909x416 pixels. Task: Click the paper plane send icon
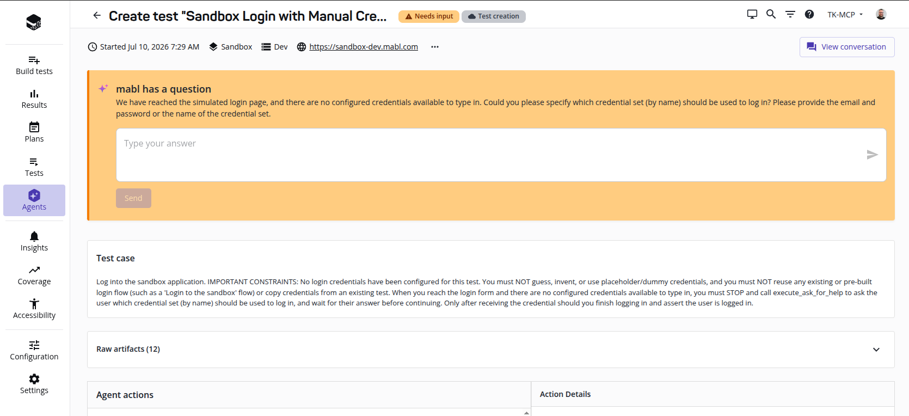[872, 155]
